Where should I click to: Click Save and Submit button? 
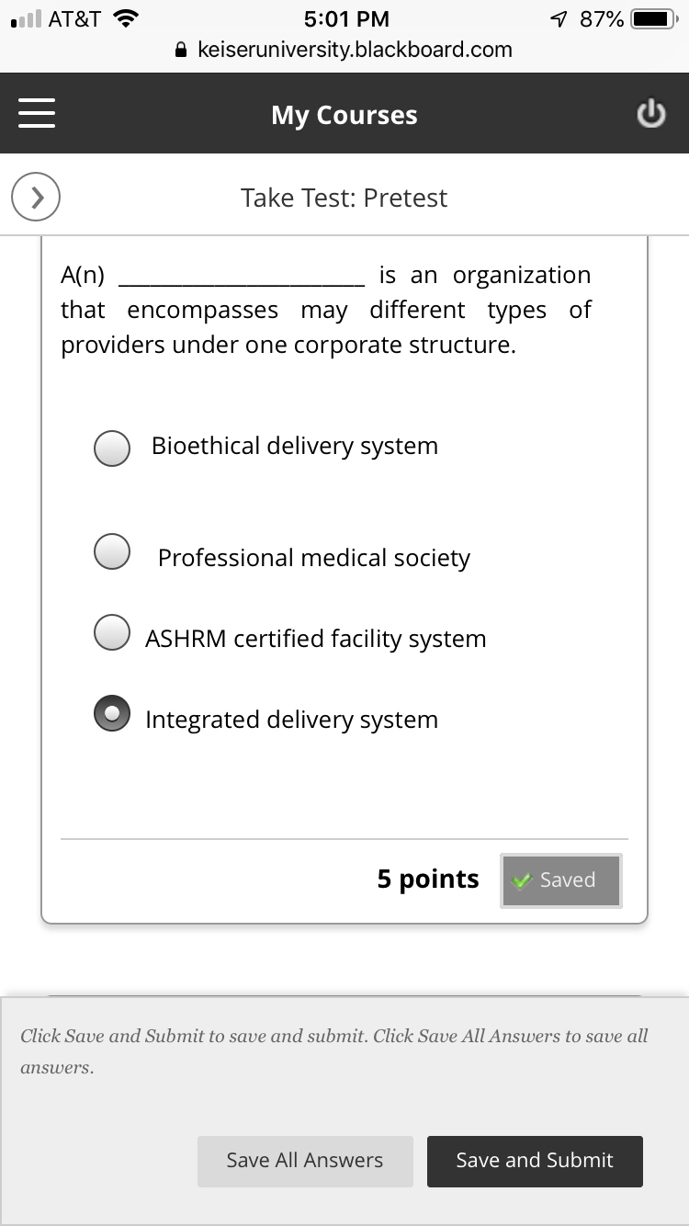tap(535, 1161)
